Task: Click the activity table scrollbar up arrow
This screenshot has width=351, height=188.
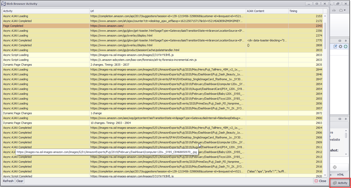Action: 325,16
